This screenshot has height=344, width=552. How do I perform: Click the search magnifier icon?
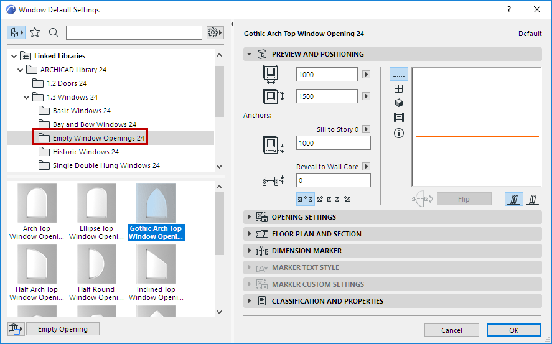click(x=54, y=32)
